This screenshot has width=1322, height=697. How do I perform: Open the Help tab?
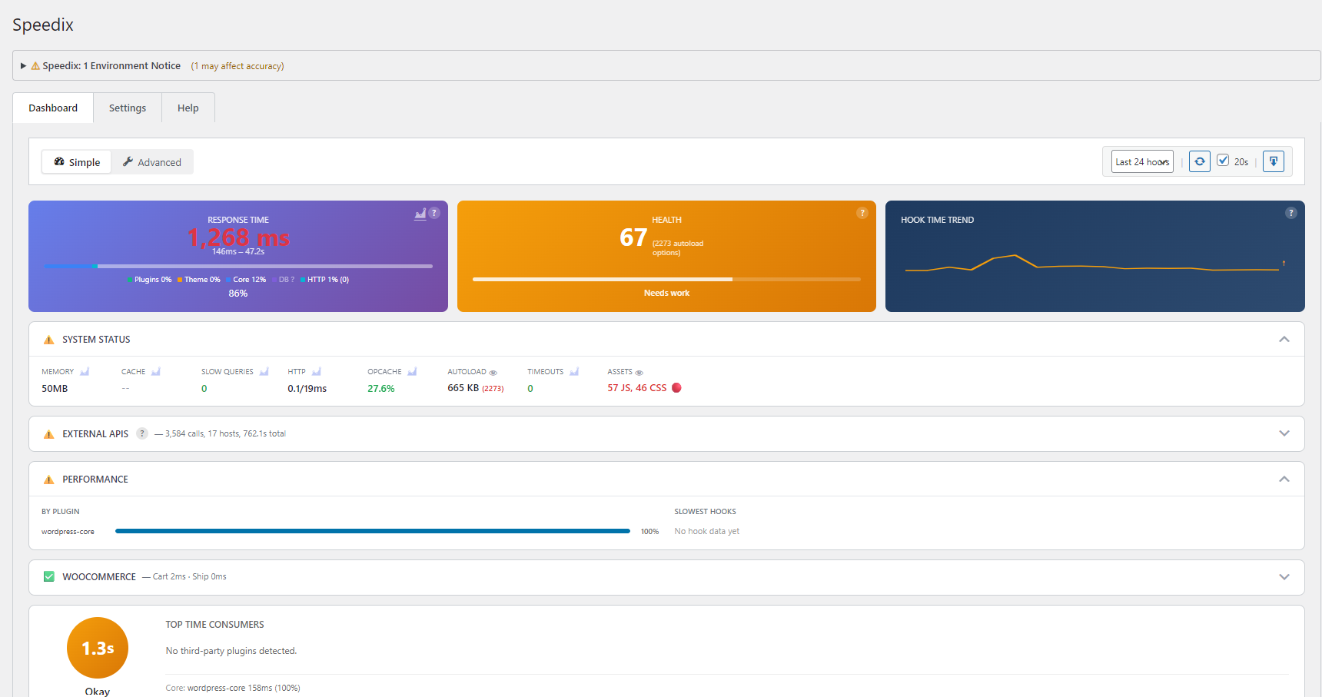[x=188, y=108]
